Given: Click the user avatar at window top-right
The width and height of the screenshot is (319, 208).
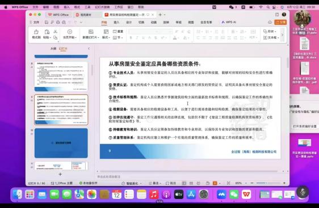Looking at the screenshot, I should click(x=284, y=15).
